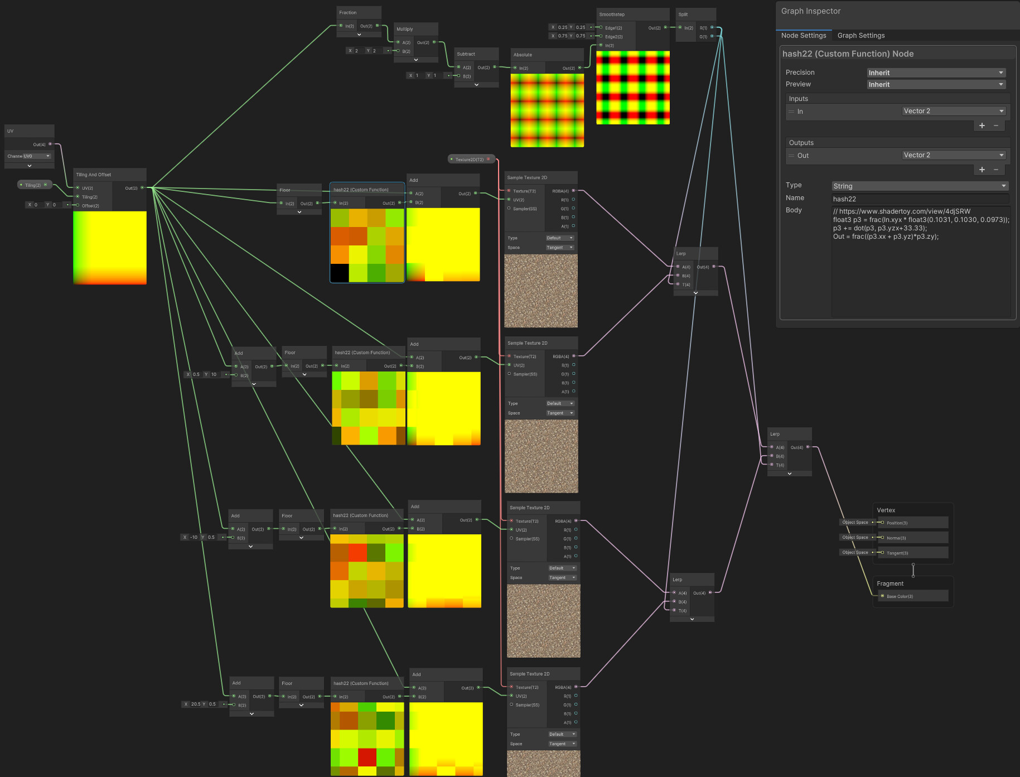Image resolution: width=1020 pixels, height=777 pixels.
Task: Click the T(4) input port on rightmost Lerp node
Action: point(772,465)
